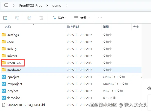This screenshot has width=151, height=111.
Task: Expand the chevron after the PC icon
Action: [14, 5]
